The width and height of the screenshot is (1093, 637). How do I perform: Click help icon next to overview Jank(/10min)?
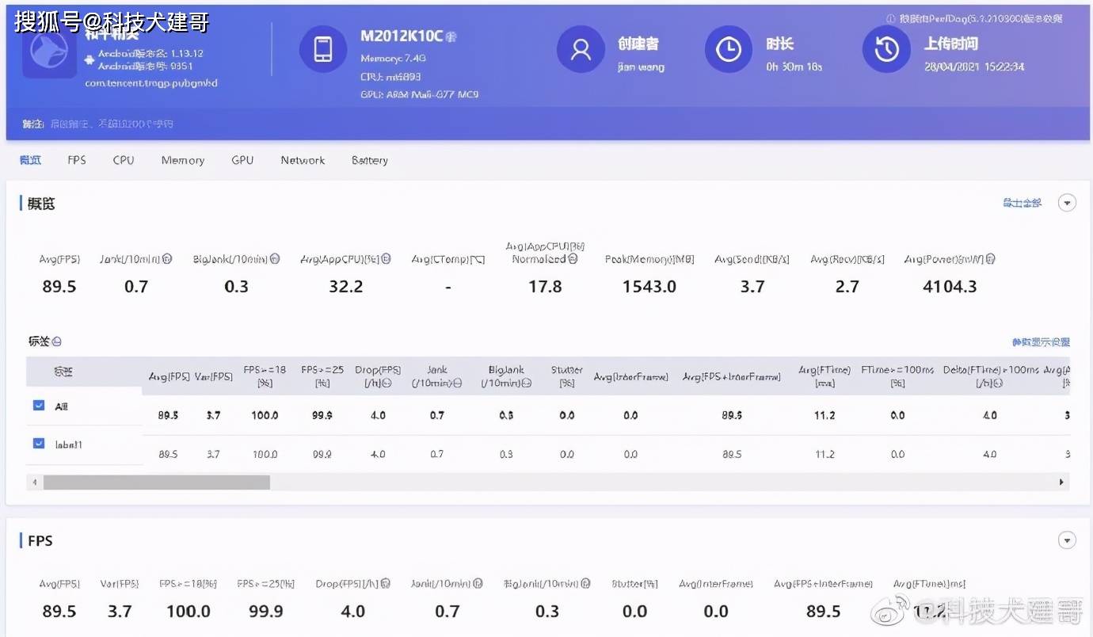coord(167,259)
